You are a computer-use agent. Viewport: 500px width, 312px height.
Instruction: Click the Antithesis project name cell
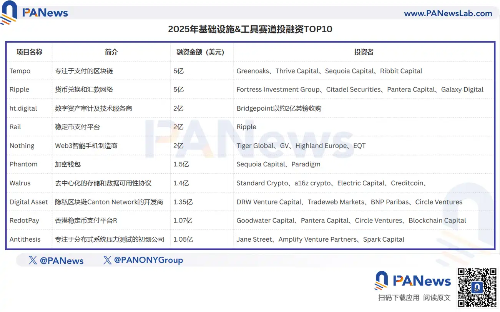(25, 239)
